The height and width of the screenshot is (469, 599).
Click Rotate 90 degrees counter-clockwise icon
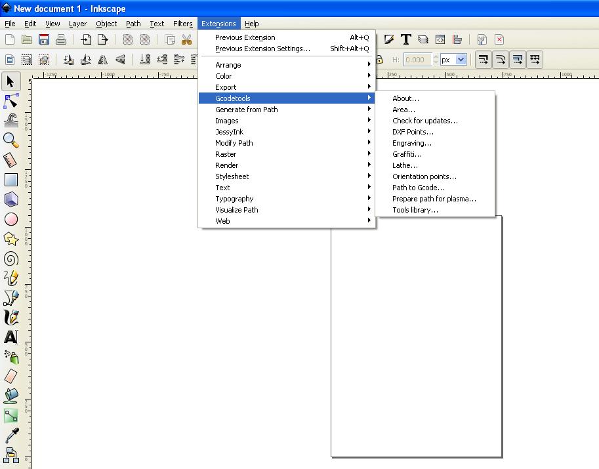69,60
